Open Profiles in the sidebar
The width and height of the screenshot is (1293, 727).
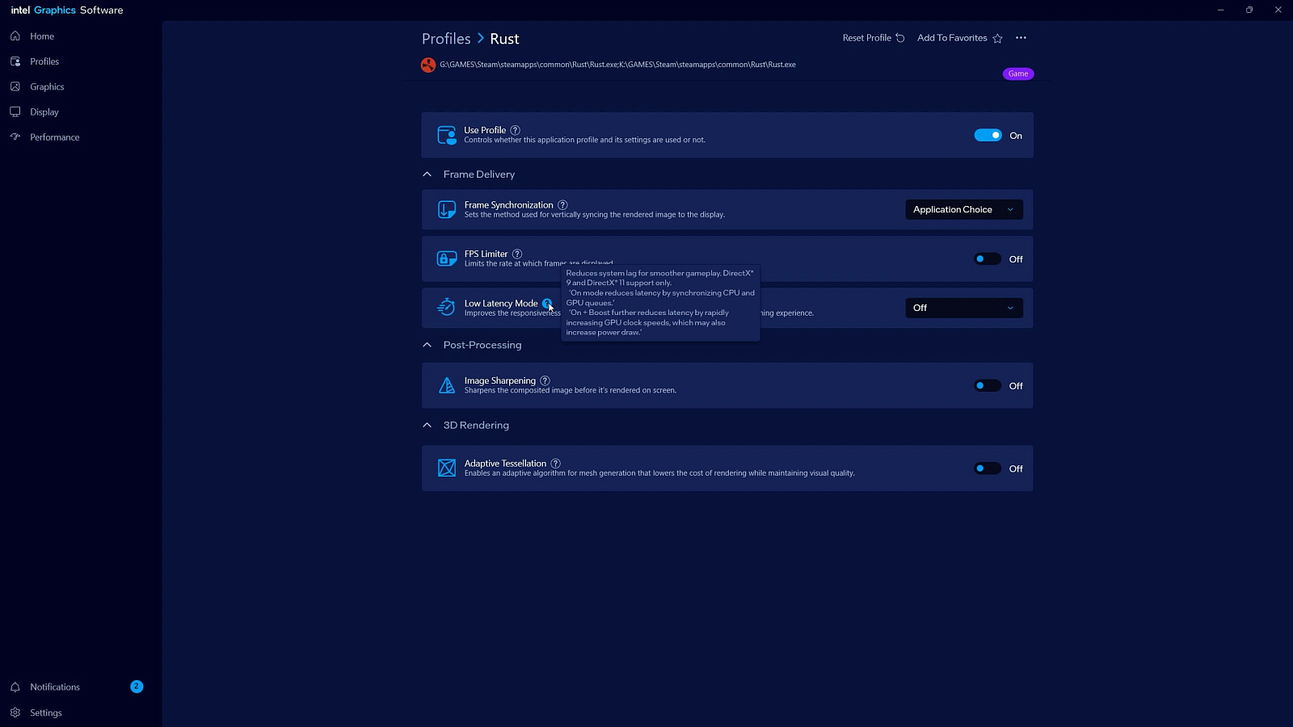44,61
